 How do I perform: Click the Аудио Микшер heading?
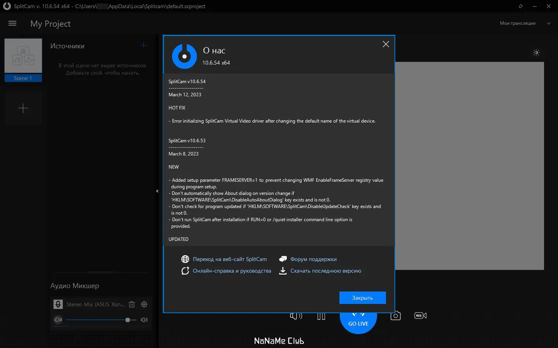pyautogui.click(x=75, y=286)
